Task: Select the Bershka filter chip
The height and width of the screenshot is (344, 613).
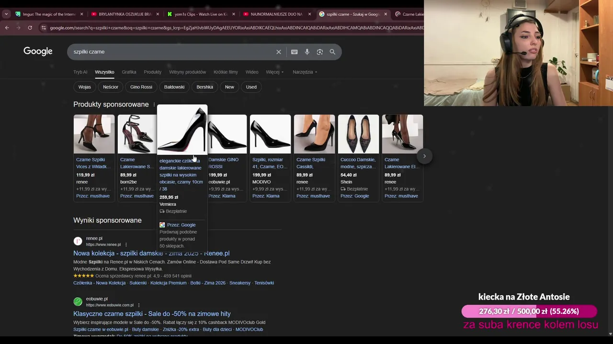Action: [204, 87]
